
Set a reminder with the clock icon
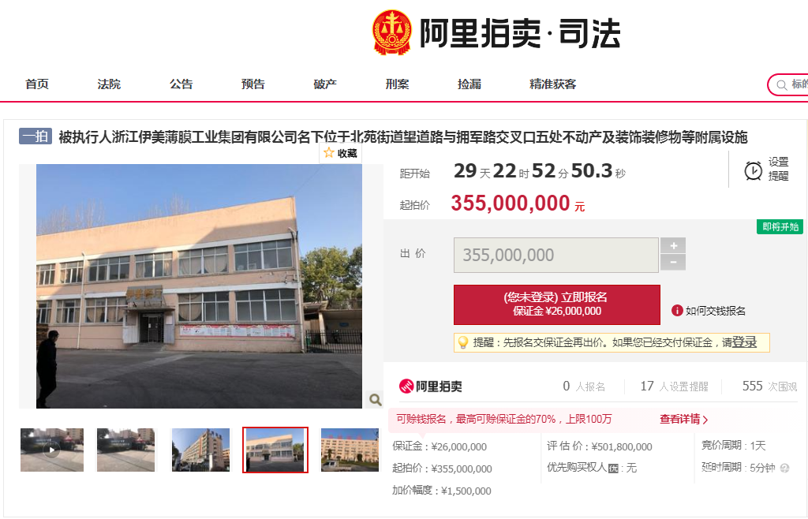pyautogui.click(x=753, y=170)
